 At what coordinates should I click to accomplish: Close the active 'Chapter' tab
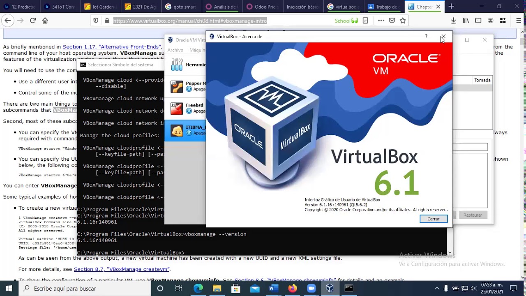438,7
